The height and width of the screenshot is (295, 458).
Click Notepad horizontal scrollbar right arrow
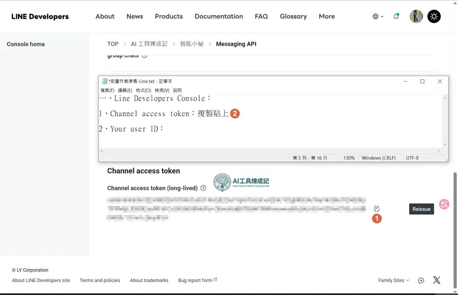click(x=438, y=151)
